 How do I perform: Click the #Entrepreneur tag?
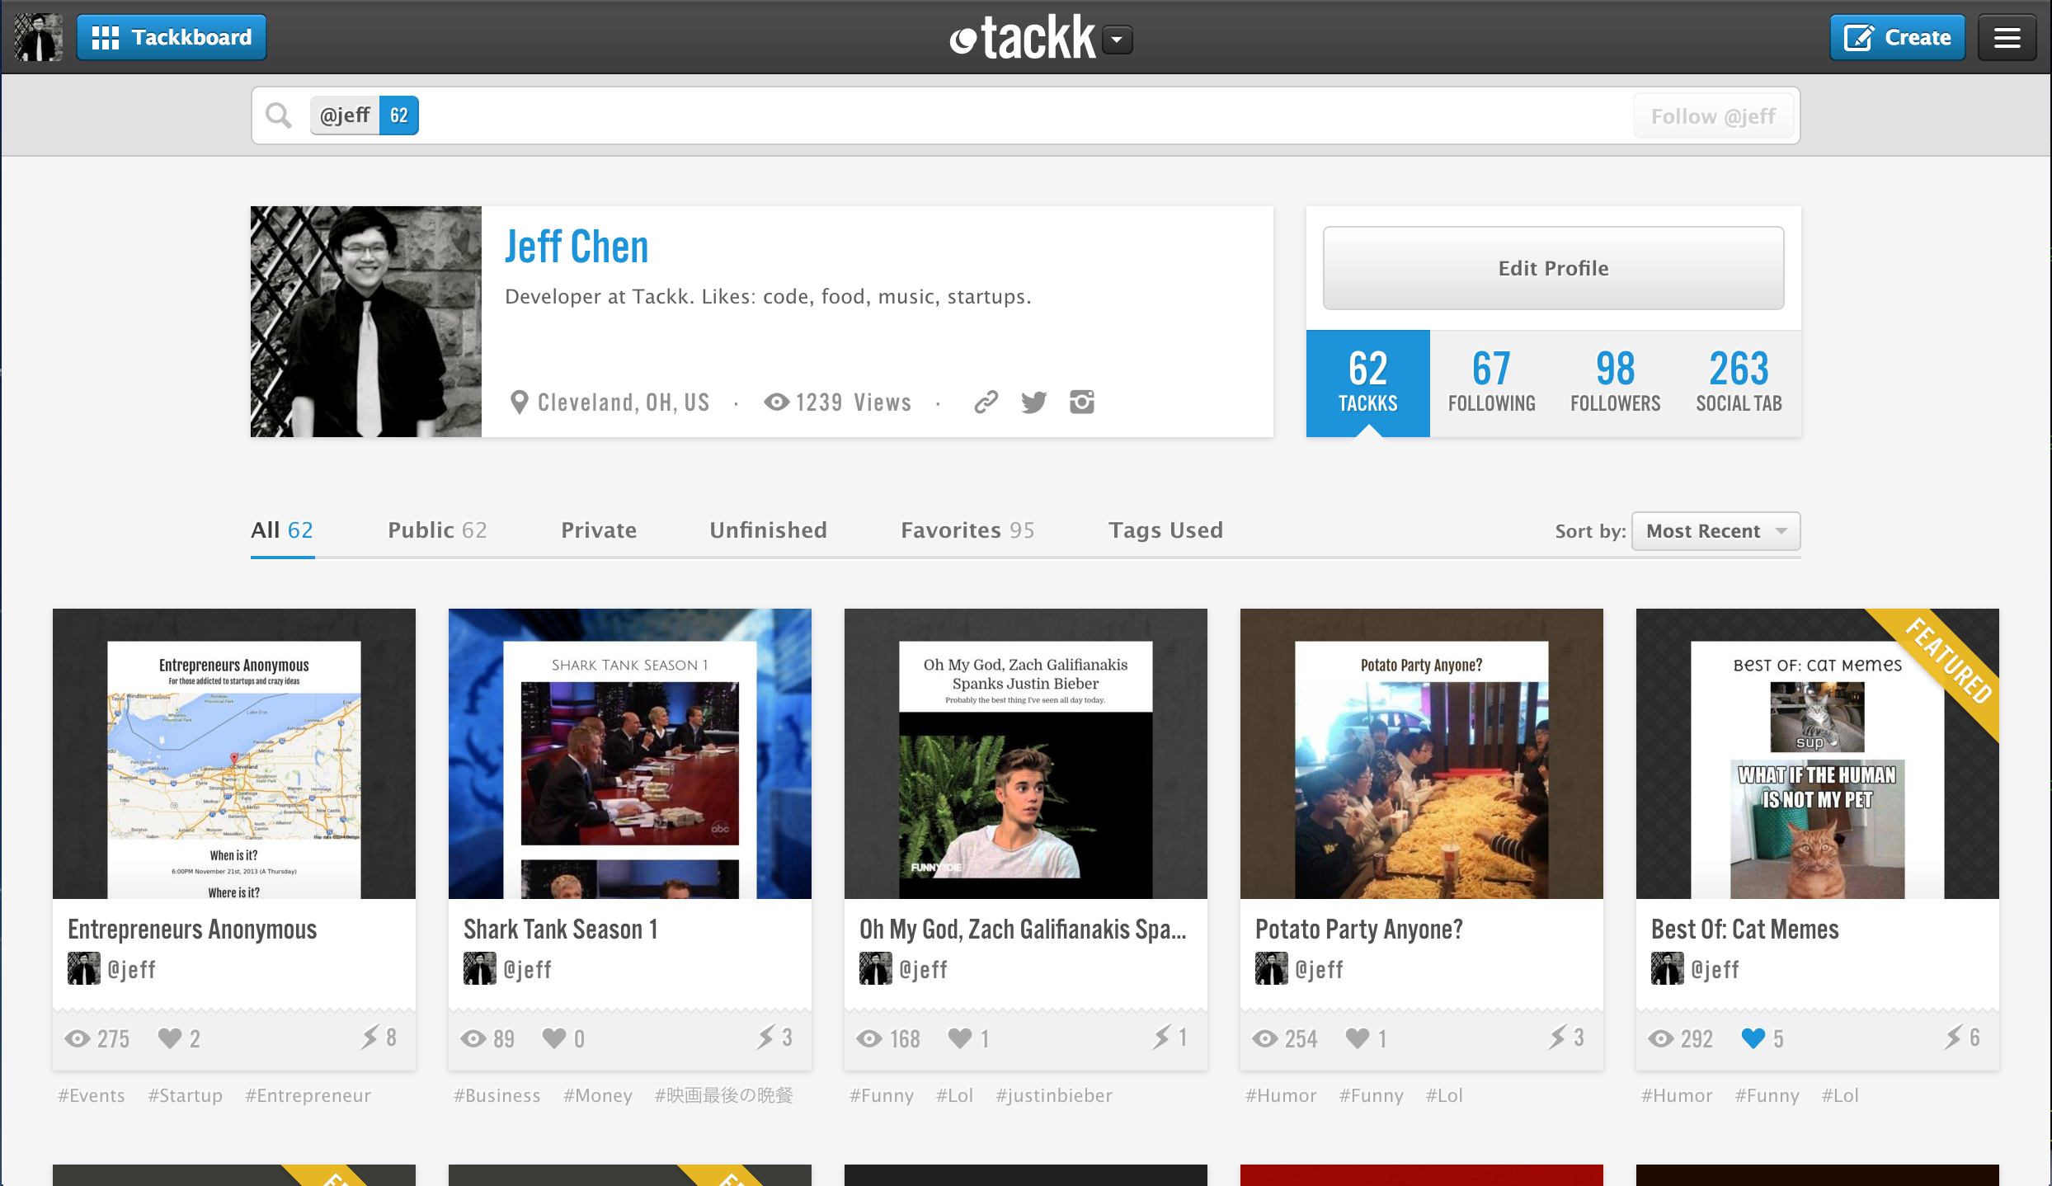click(x=308, y=1095)
